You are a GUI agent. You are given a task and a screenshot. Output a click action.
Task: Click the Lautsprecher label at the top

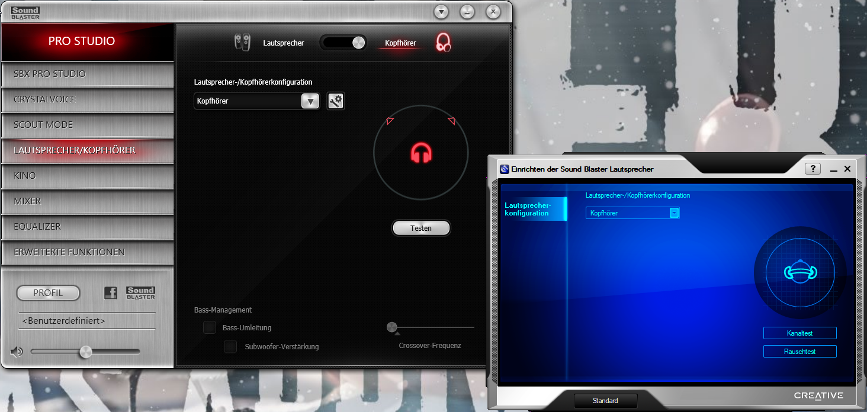284,43
